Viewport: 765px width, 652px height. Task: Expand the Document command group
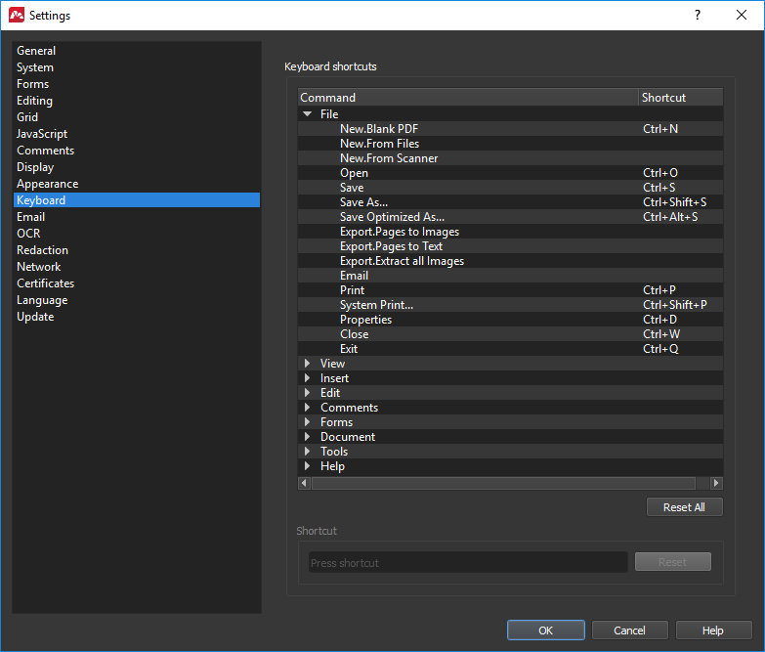(x=308, y=437)
